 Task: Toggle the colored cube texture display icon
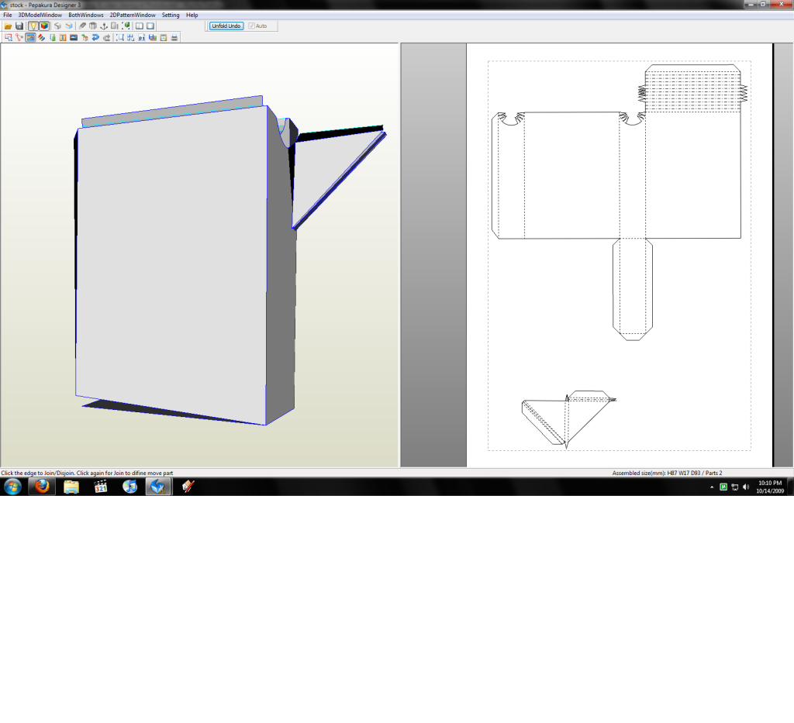point(44,26)
